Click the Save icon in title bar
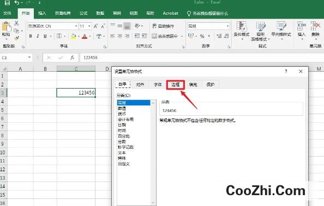 (7, 3)
